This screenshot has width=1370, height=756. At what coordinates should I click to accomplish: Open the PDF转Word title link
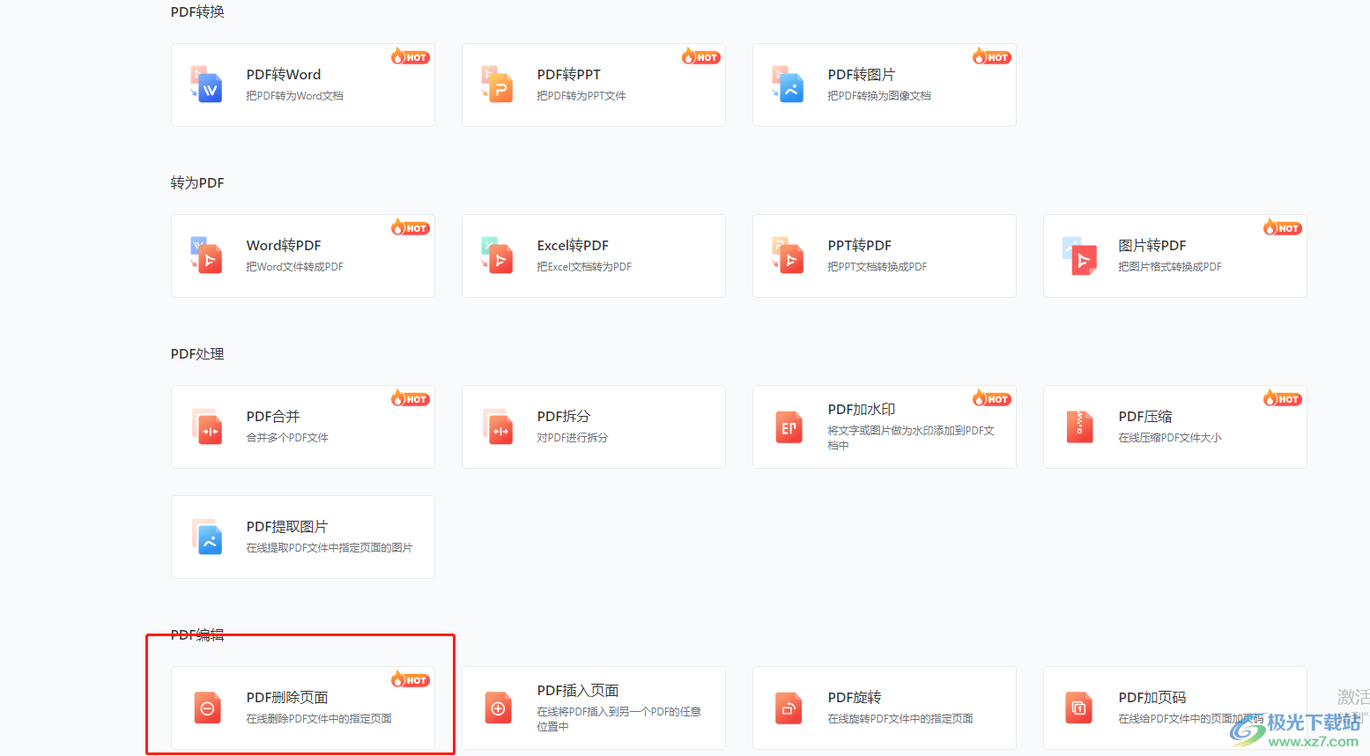pyautogui.click(x=284, y=75)
